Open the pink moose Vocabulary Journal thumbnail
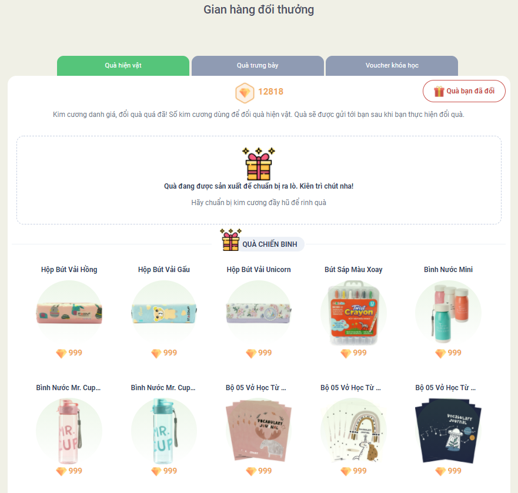518x493 pixels. point(259,431)
